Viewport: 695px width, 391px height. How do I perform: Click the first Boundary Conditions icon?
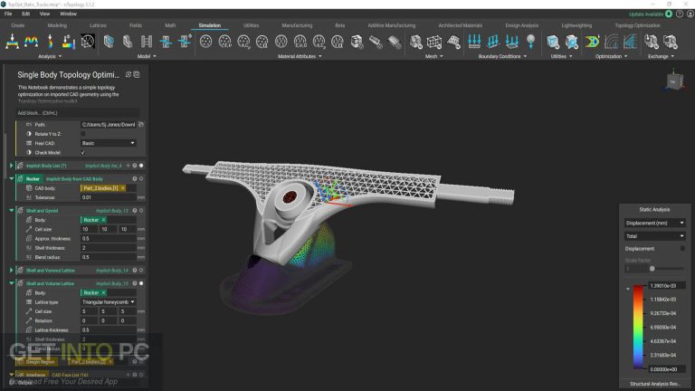[473, 42]
